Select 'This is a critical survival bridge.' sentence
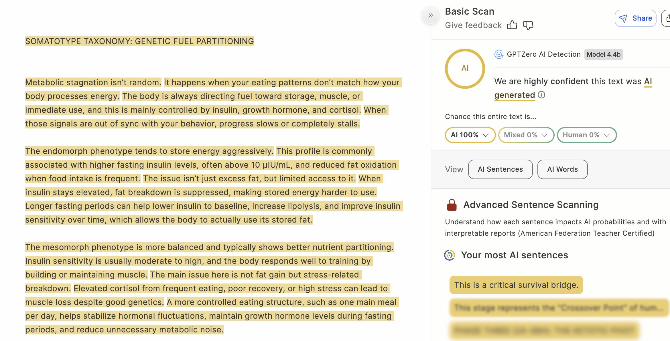The image size is (670, 341). pyautogui.click(x=516, y=285)
